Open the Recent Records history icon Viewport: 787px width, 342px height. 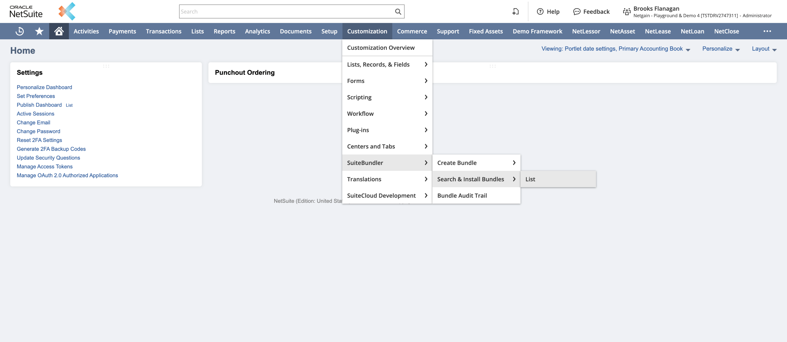point(20,31)
